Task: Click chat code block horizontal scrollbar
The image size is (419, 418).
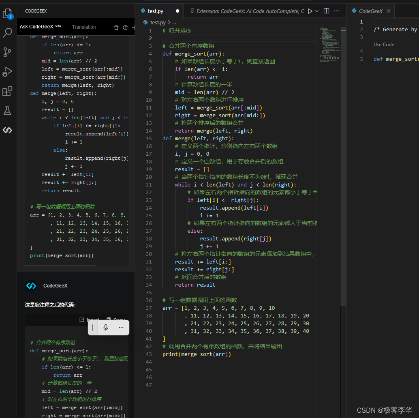Action: (x=61, y=265)
